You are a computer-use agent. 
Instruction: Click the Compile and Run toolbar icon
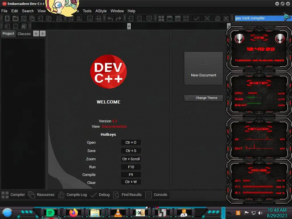(178, 18)
